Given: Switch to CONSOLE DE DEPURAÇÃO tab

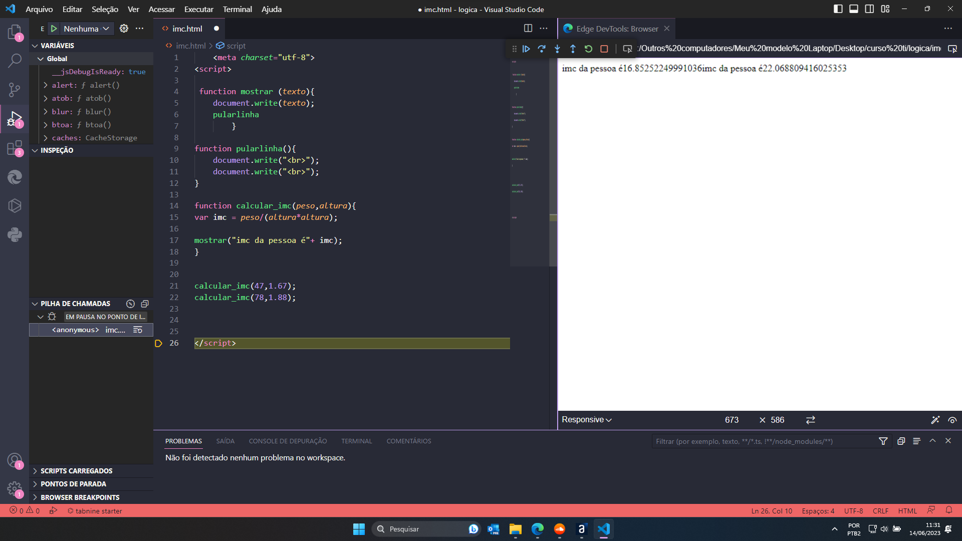Looking at the screenshot, I should pos(288,441).
